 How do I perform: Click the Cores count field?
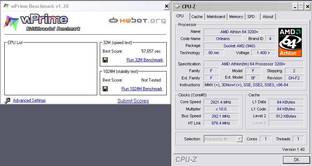tap(265, 139)
